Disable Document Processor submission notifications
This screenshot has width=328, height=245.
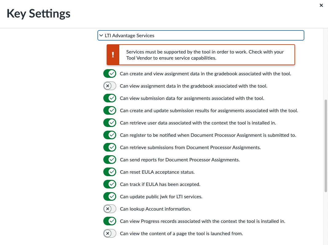tap(110, 135)
